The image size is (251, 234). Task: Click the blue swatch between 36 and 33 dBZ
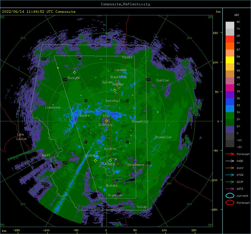click(230, 102)
